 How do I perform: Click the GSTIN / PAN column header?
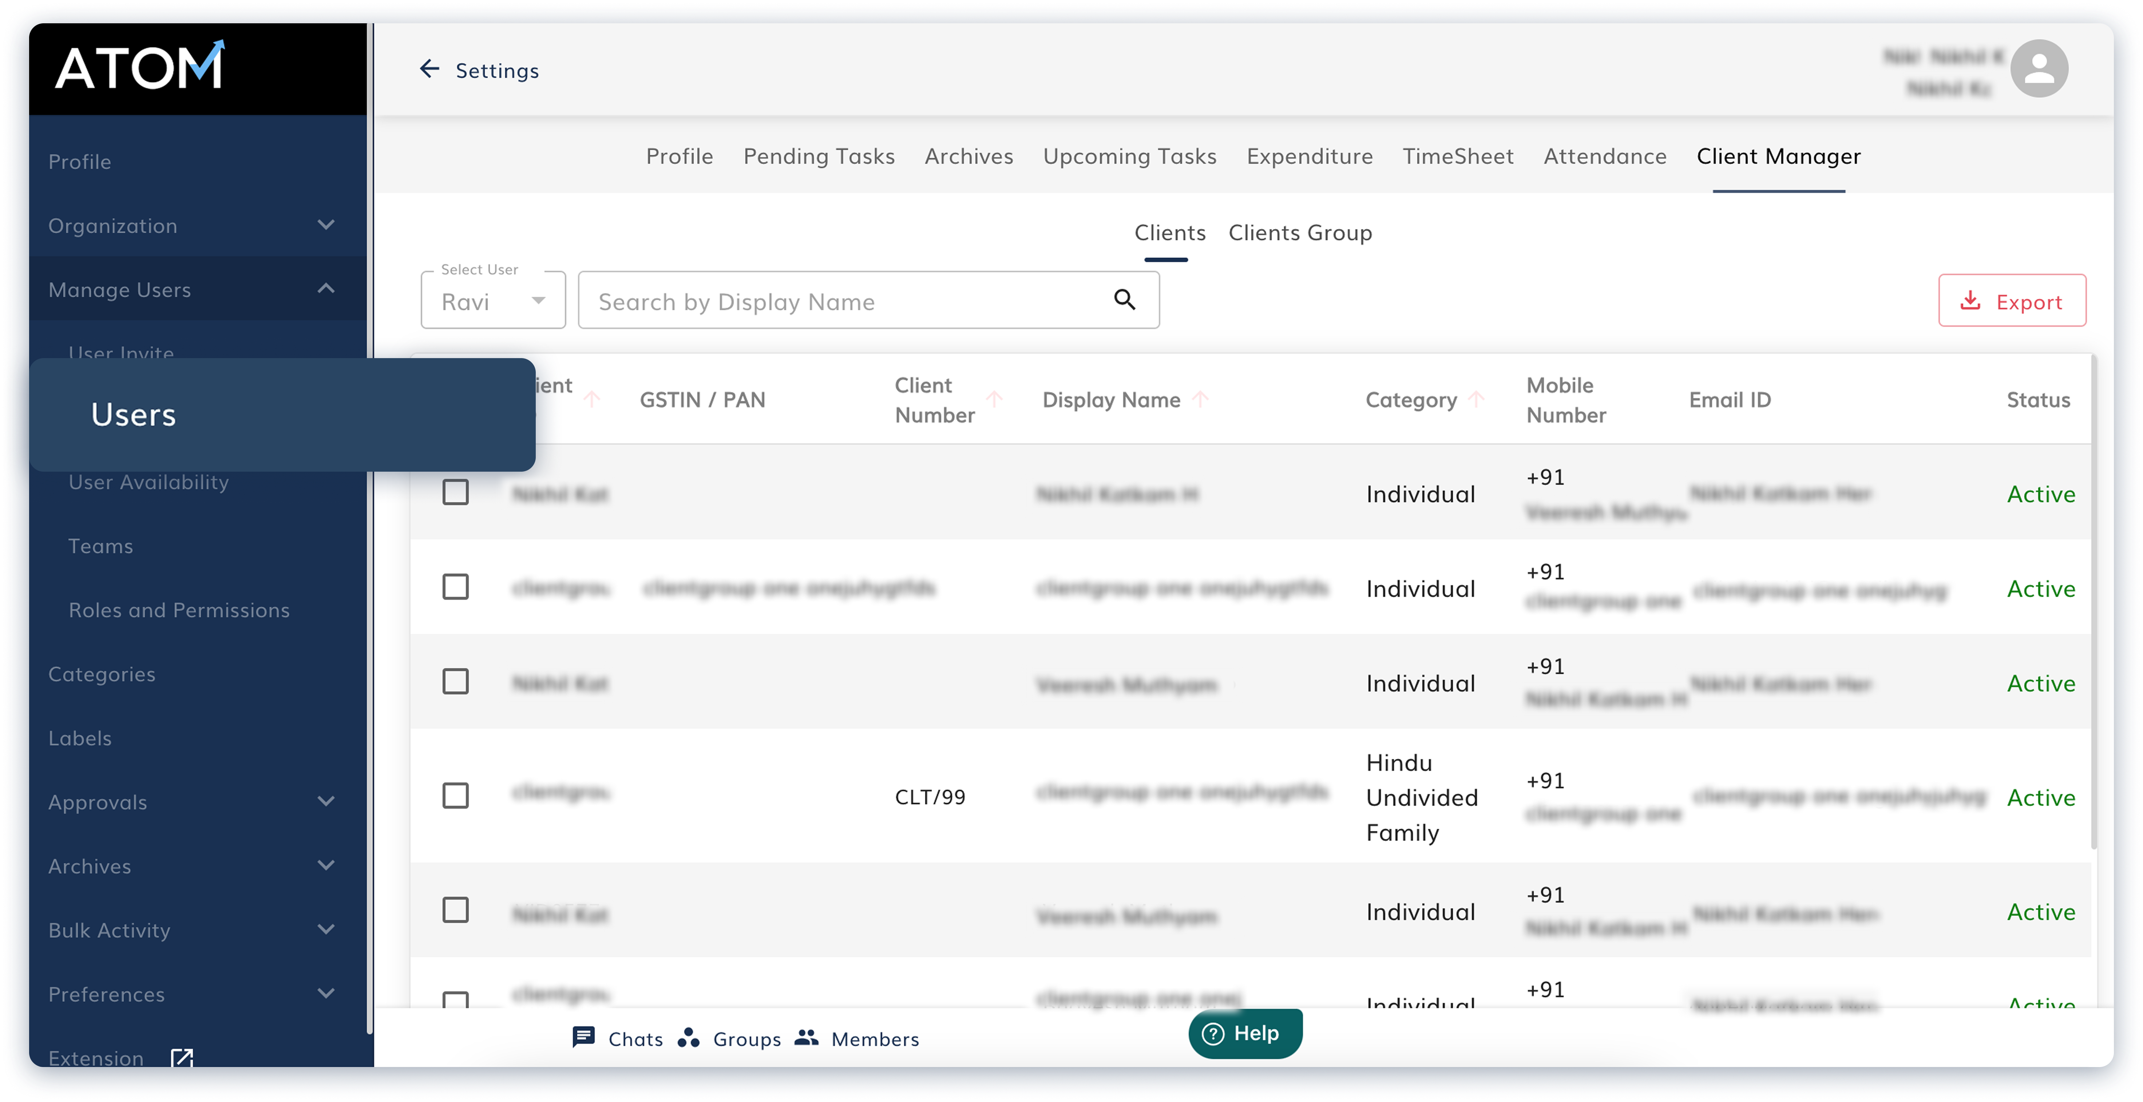tap(702, 400)
